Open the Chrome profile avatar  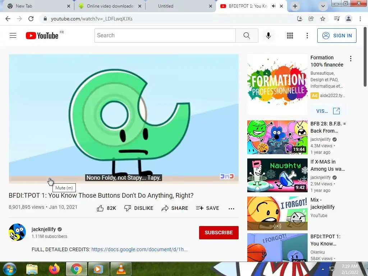tap(349, 19)
